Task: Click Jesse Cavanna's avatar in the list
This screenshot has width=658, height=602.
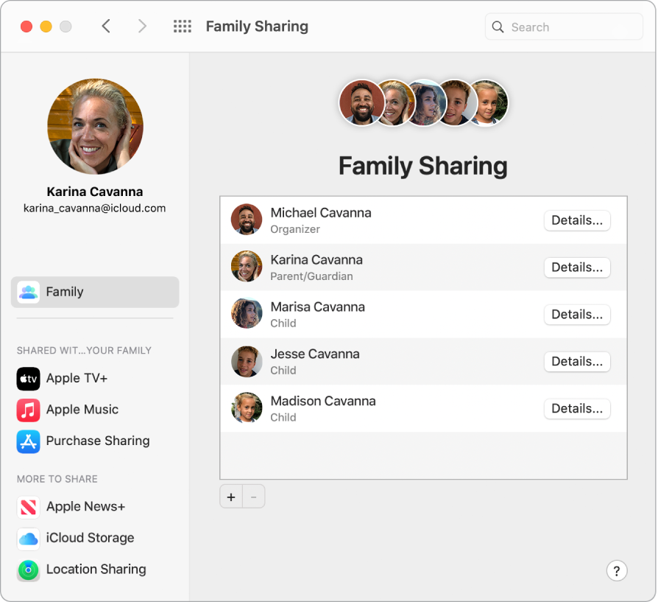Action: pyautogui.click(x=247, y=361)
